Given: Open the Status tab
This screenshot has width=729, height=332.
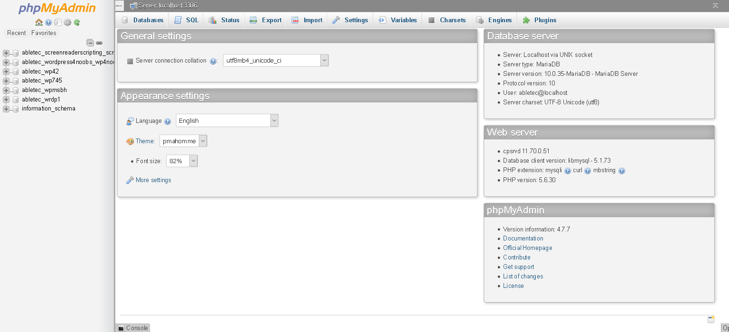Looking at the screenshot, I should tap(224, 20).
